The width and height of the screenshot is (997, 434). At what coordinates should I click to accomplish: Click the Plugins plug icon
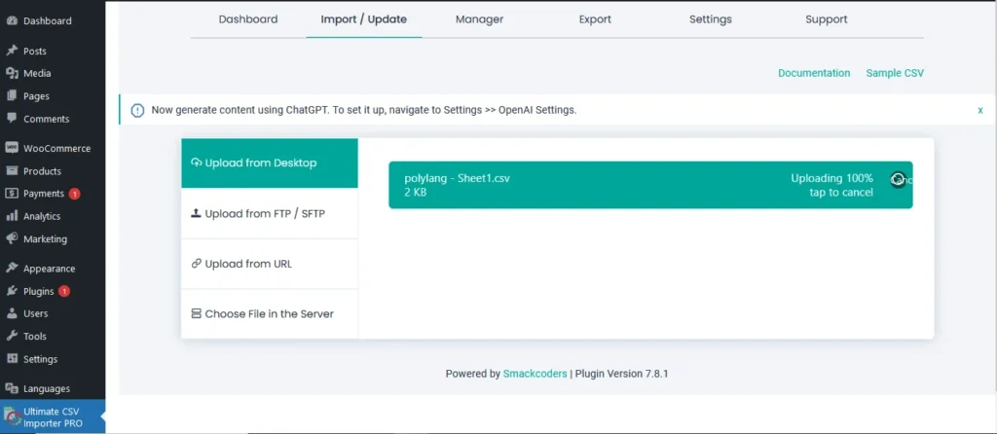[x=12, y=291]
